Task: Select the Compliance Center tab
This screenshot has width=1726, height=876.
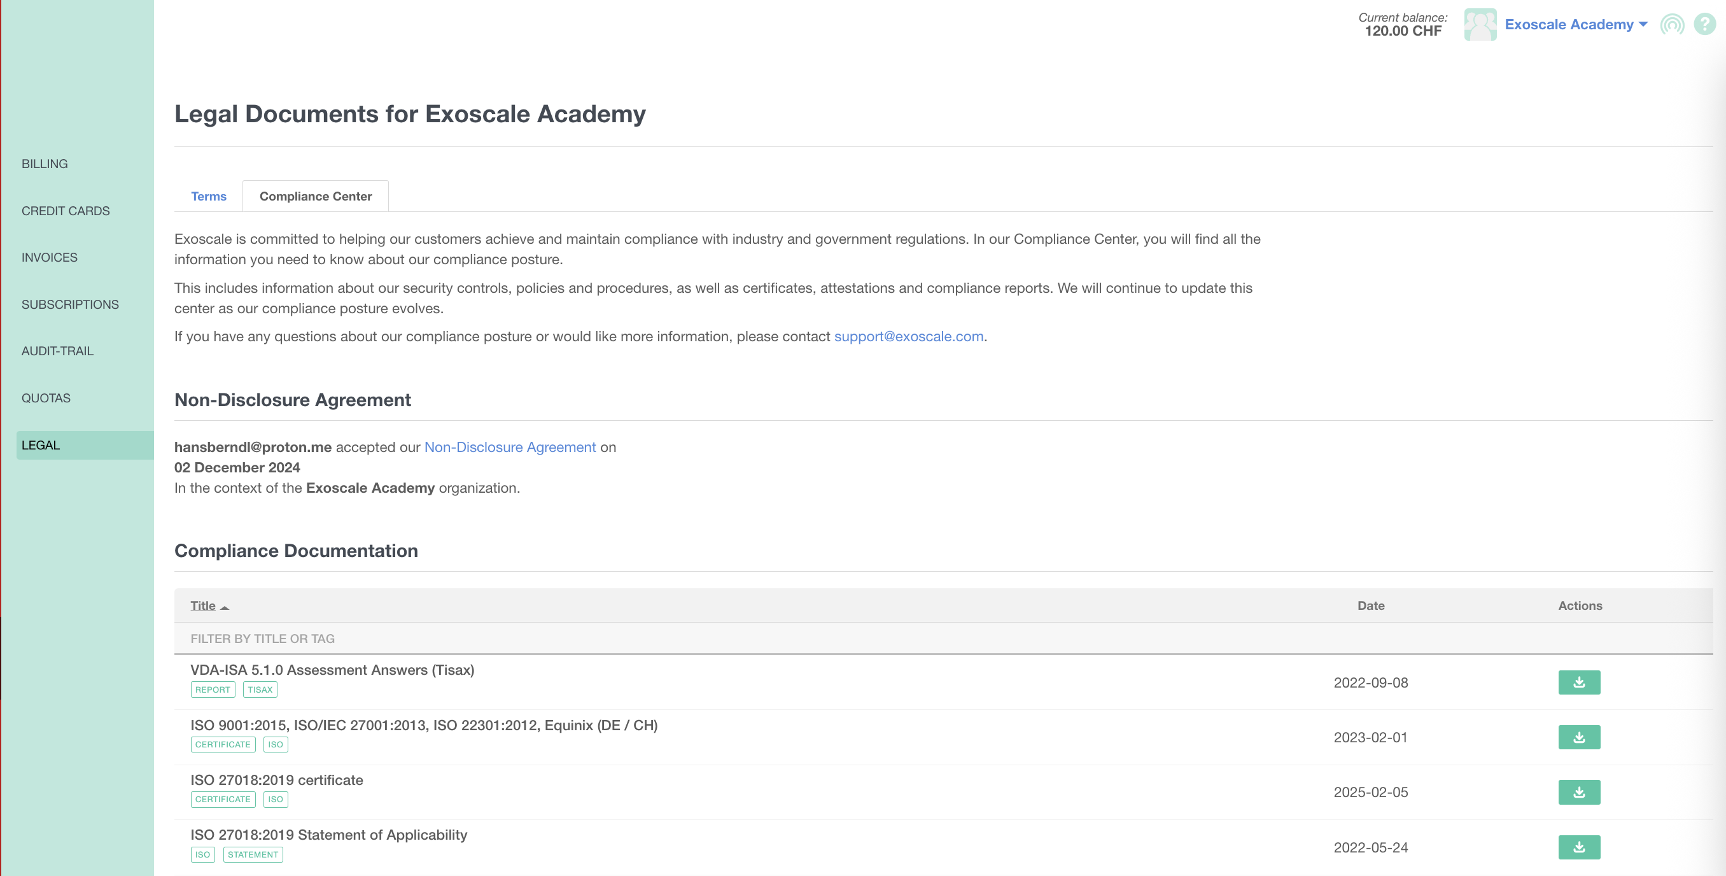Action: pyautogui.click(x=316, y=196)
